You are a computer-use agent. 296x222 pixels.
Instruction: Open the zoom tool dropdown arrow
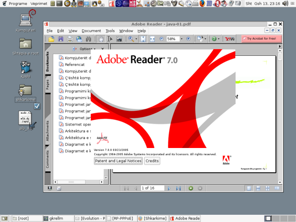(136, 39)
